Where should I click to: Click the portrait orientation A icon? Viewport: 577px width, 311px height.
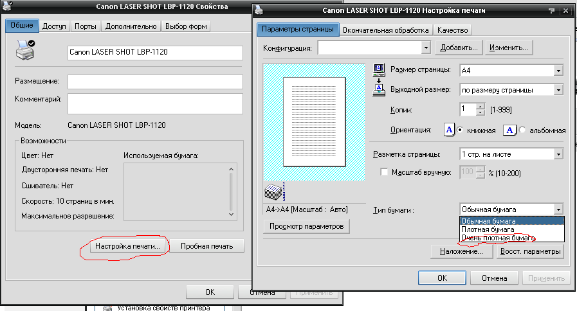coord(449,130)
